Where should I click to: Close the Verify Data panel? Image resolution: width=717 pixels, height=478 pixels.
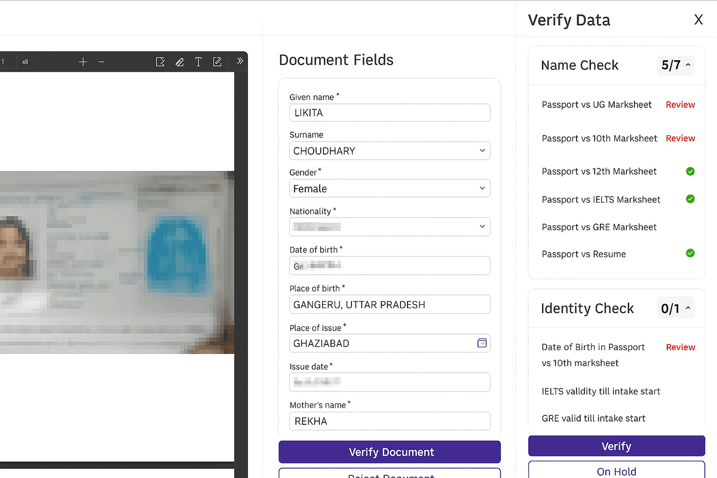[698, 19]
